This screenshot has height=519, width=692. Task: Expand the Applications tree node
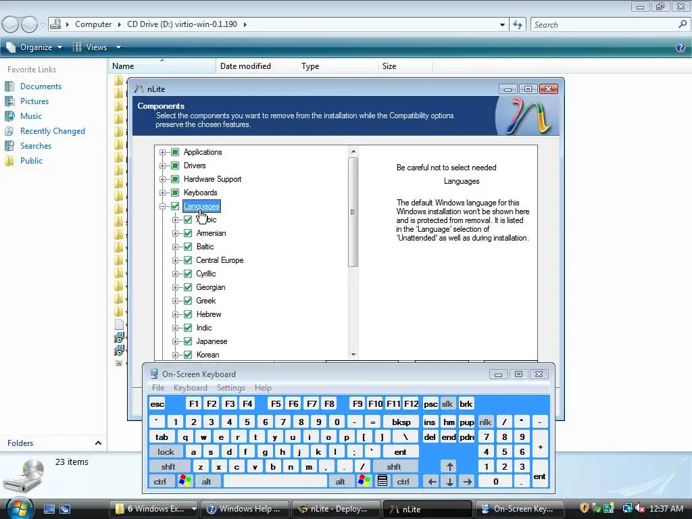click(x=162, y=152)
